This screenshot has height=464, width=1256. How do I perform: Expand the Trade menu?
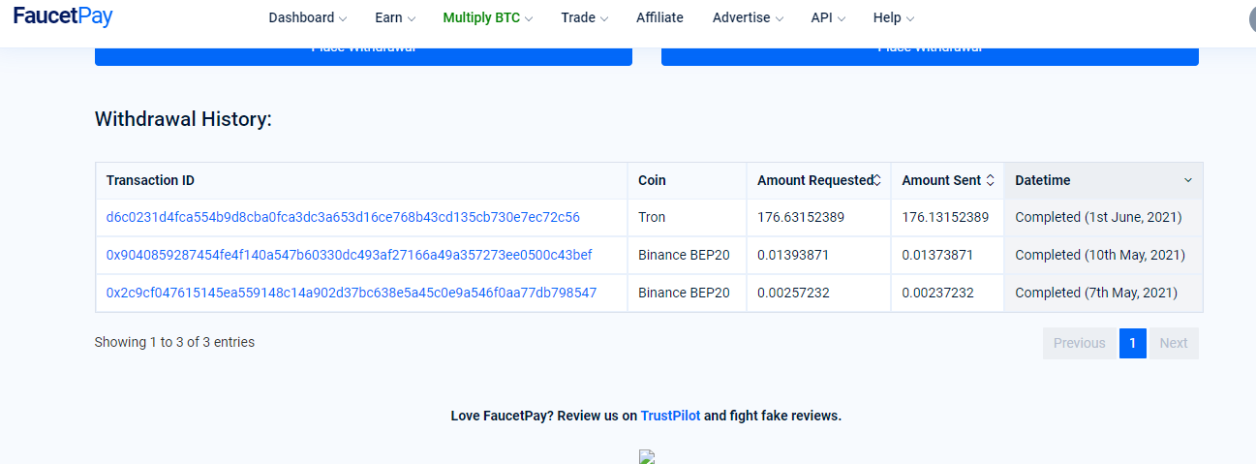[x=584, y=17]
